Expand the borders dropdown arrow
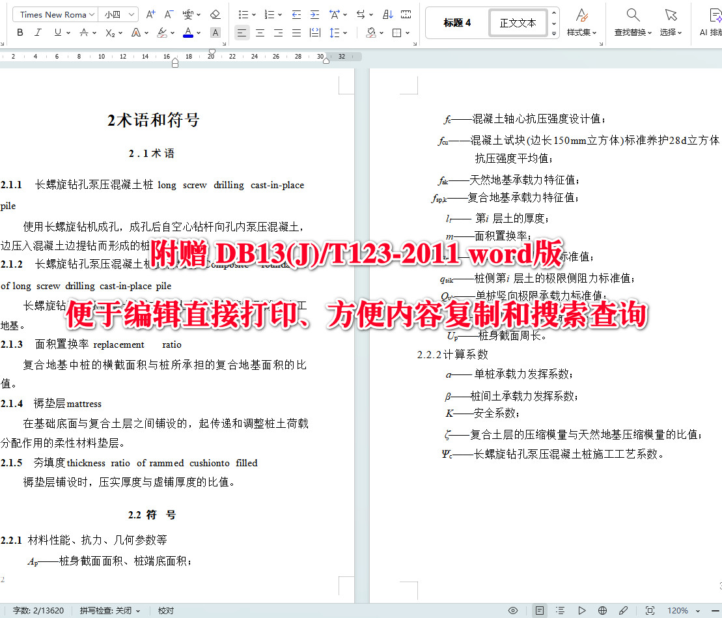 pyautogui.click(x=408, y=33)
